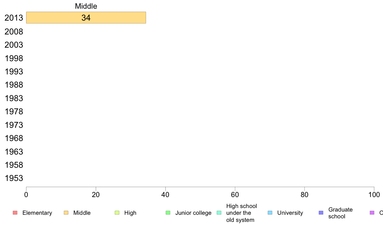Click the Graduate school legend text
The image size is (383, 237).
[x=340, y=213]
